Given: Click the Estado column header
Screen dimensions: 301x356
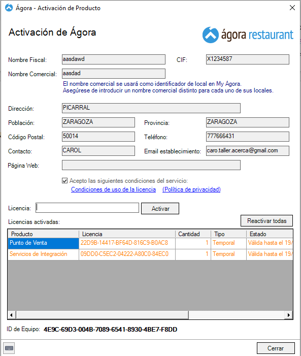Looking at the screenshot, I should coord(270,234).
